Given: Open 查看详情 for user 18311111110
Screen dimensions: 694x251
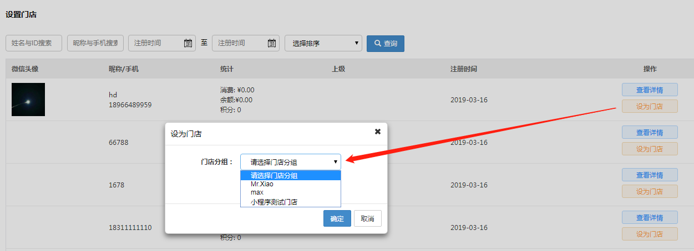Looking at the screenshot, I should coord(649,217).
